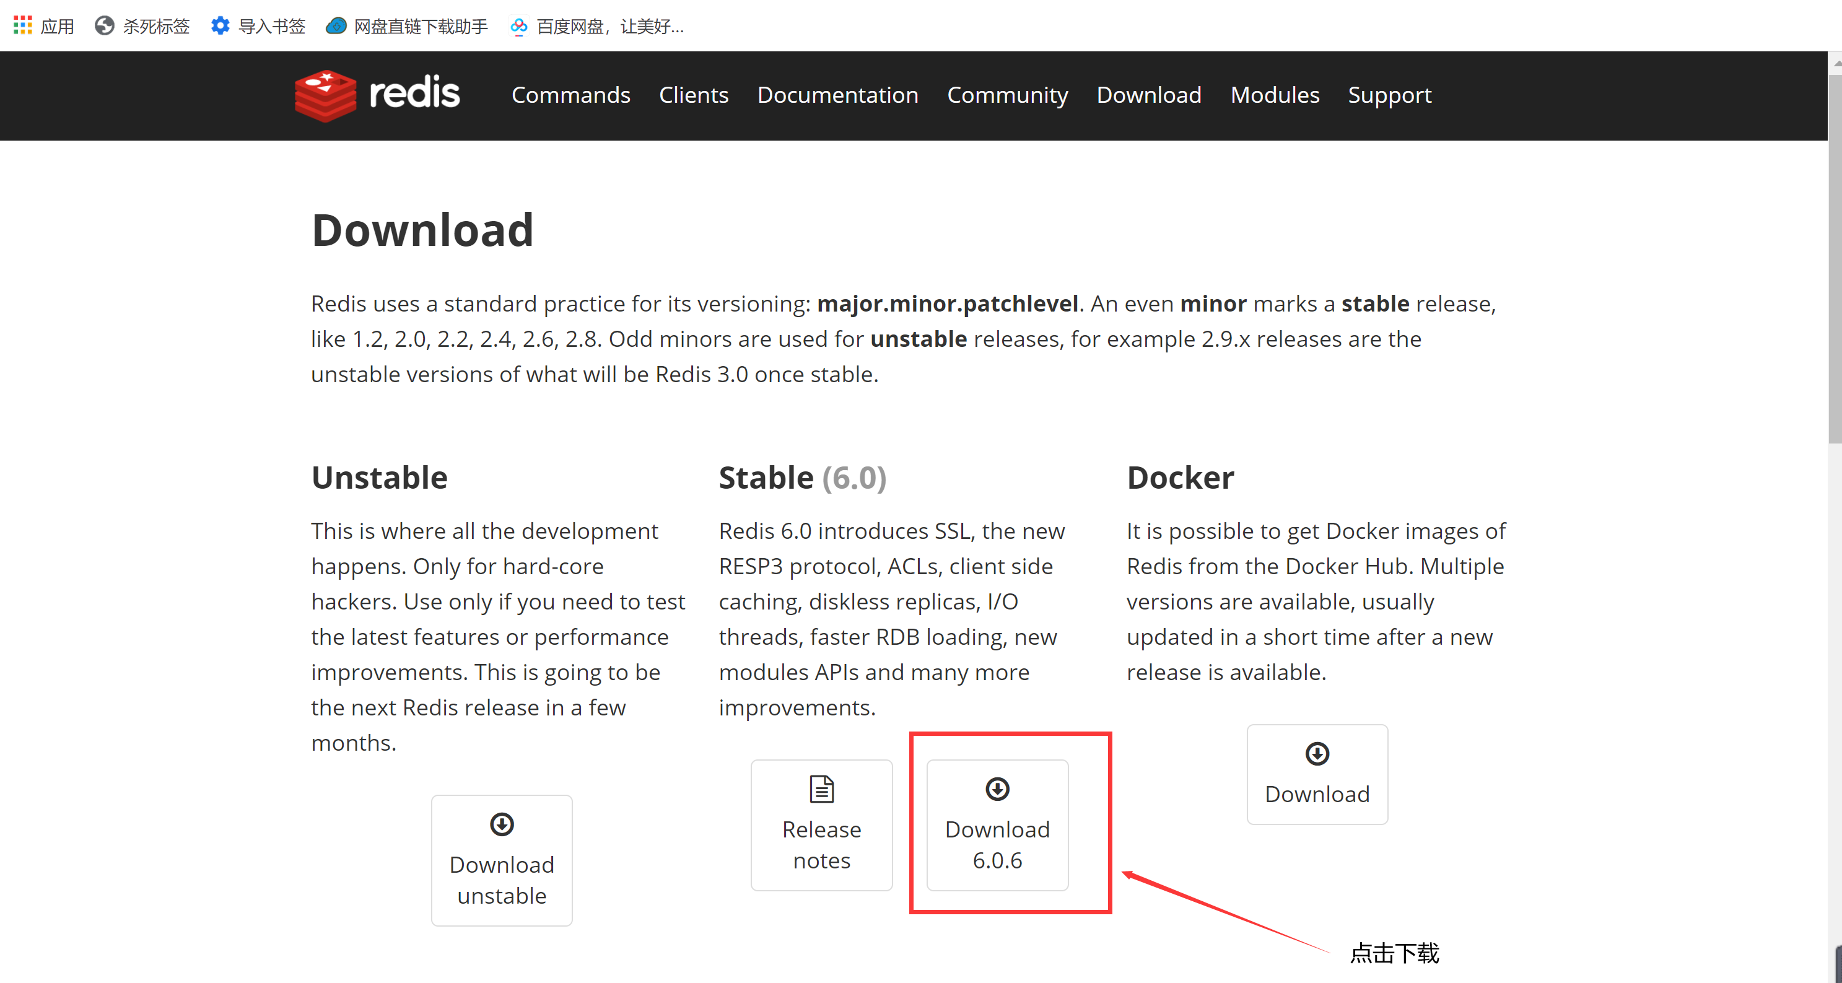Click the bold word "unstable" in the intro paragraph
This screenshot has width=1842, height=983.
pos(918,339)
